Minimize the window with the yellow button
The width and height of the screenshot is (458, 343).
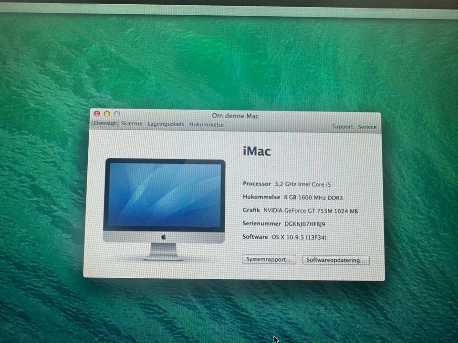pyautogui.click(x=107, y=114)
